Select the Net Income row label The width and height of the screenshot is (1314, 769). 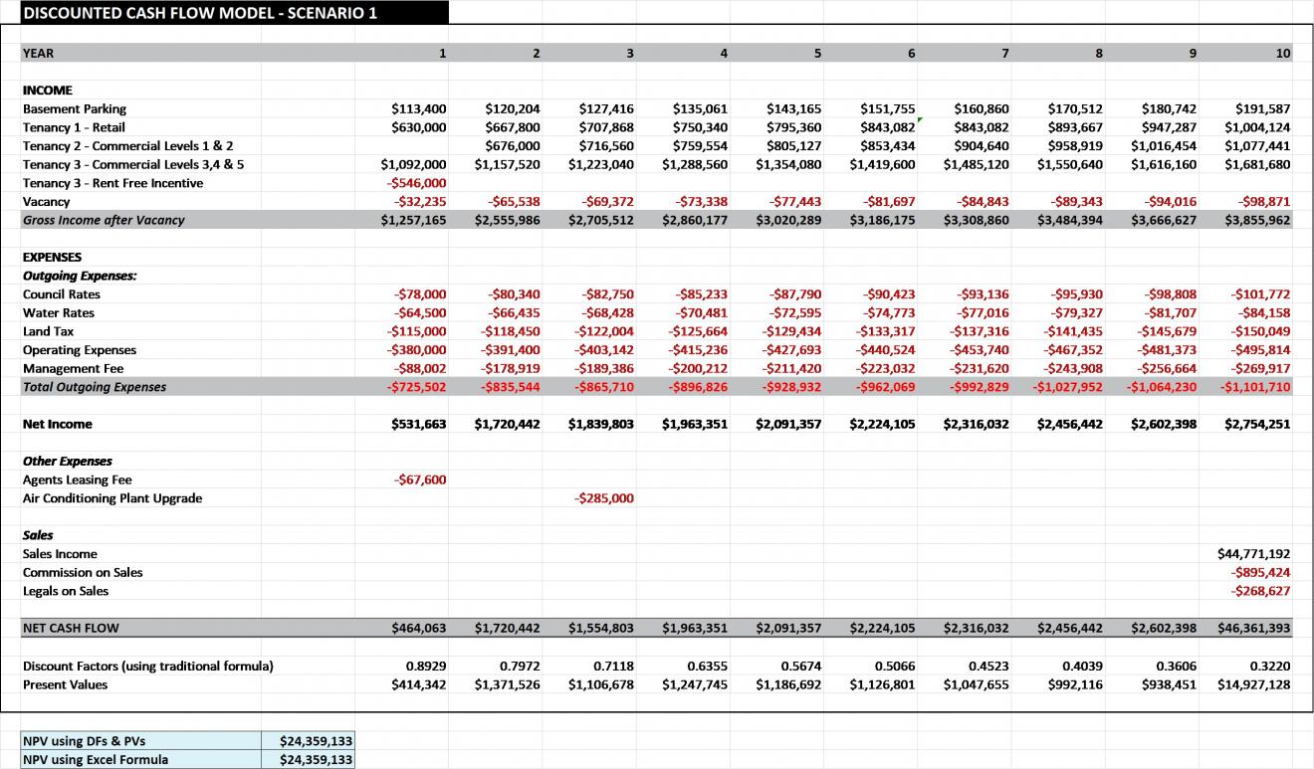click(58, 424)
